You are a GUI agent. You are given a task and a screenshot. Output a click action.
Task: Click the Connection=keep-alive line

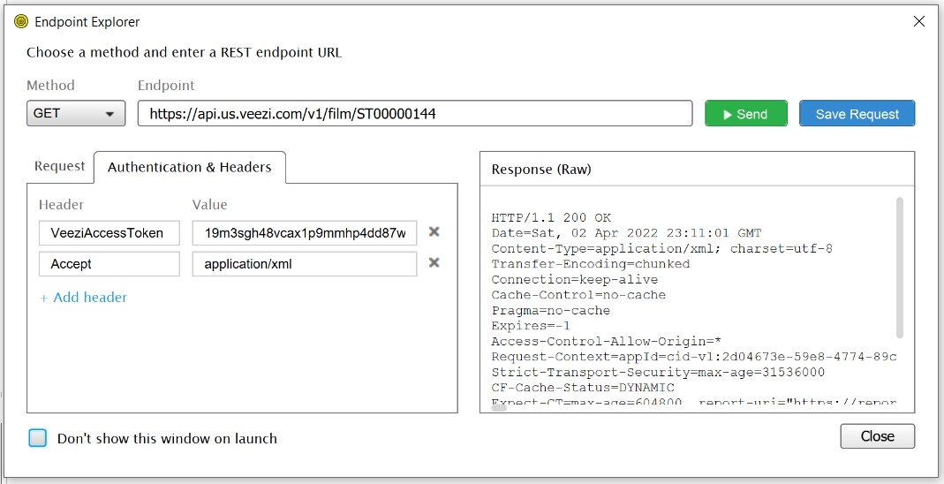click(x=574, y=279)
